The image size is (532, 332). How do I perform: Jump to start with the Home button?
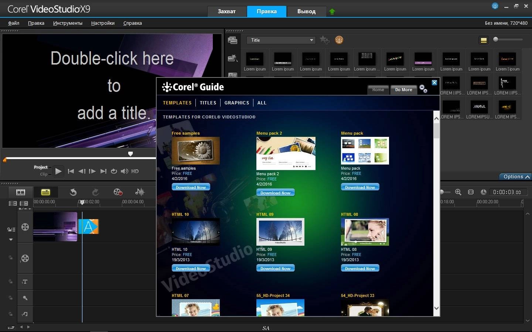(x=71, y=171)
